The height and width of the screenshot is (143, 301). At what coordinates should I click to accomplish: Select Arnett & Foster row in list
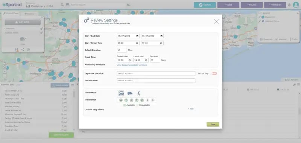36,130
